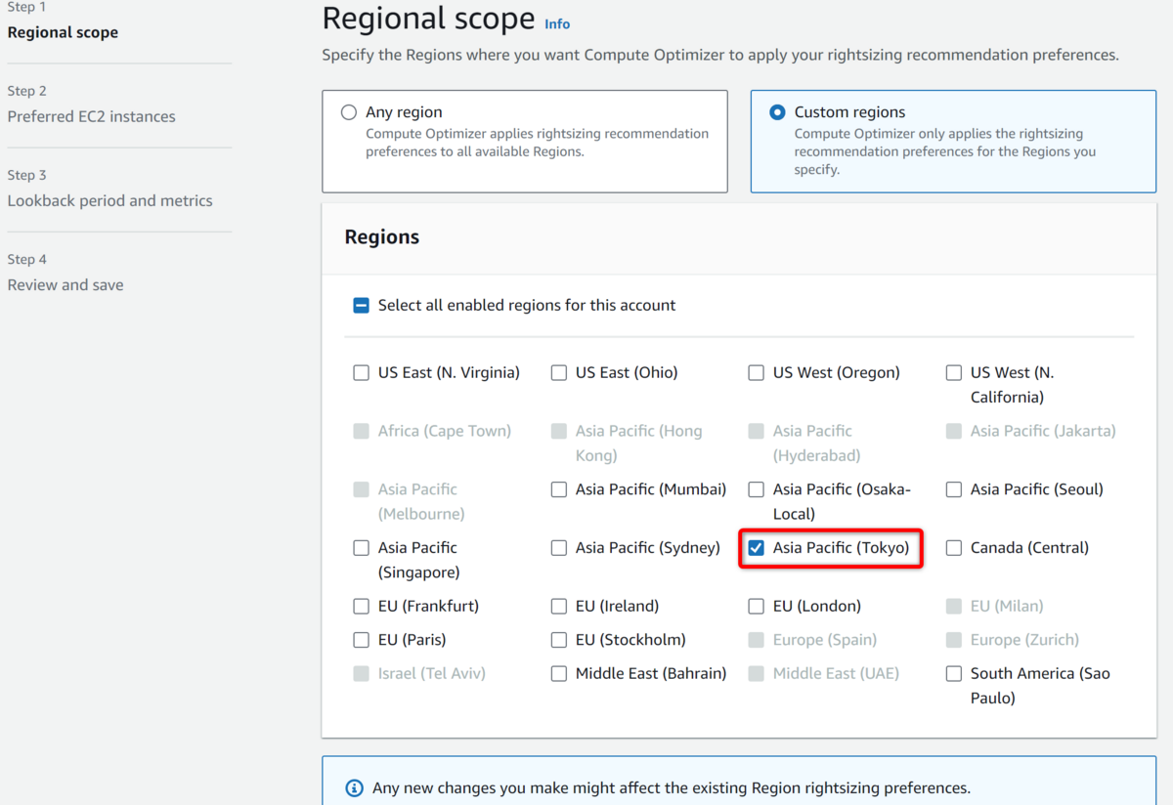Check the Canada (Central) checkbox
This screenshot has height=805, width=1173.
(953, 548)
